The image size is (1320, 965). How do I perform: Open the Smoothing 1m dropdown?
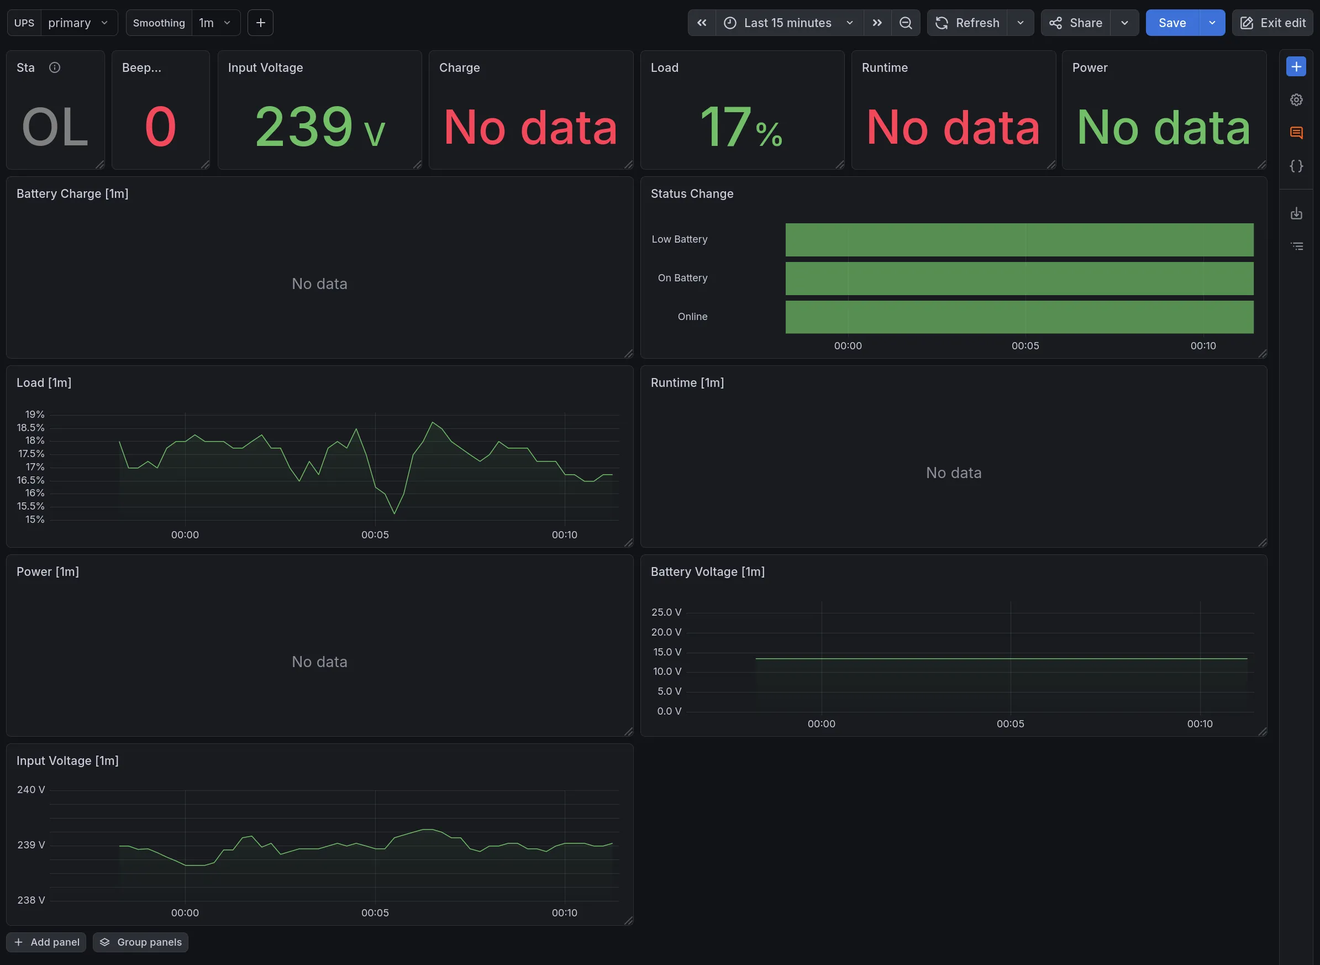(x=215, y=23)
